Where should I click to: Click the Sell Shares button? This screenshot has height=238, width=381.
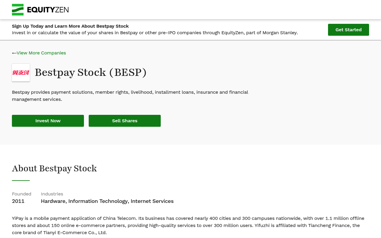point(125,121)
